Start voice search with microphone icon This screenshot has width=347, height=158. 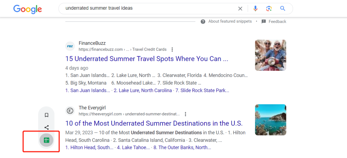(x=255, y=9)
